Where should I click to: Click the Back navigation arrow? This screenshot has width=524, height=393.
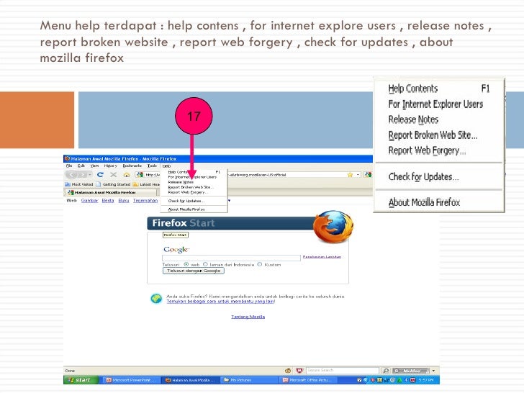coord(72,174)
